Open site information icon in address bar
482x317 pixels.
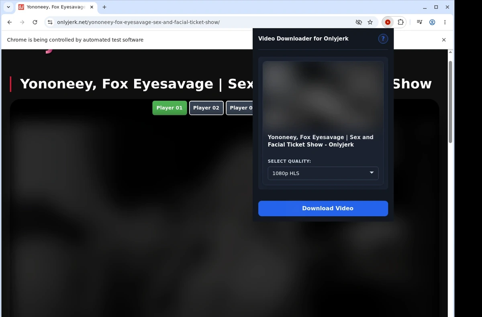(x=49, y=22)
